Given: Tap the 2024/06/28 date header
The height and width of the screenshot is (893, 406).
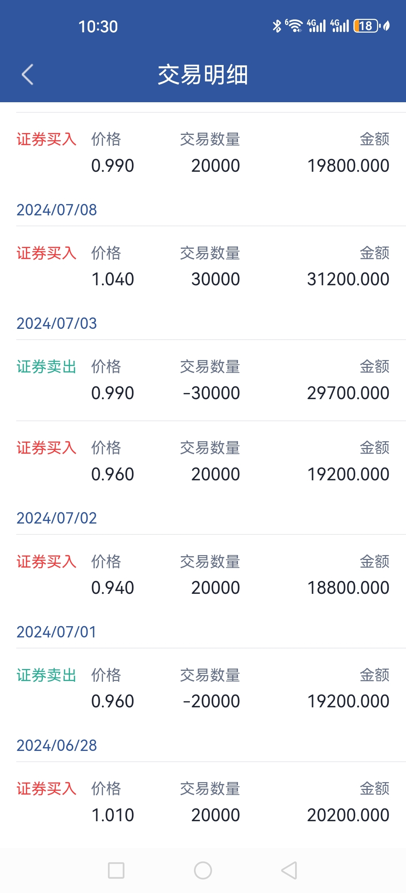Looking at the screenshot, I should pos(57,745).
